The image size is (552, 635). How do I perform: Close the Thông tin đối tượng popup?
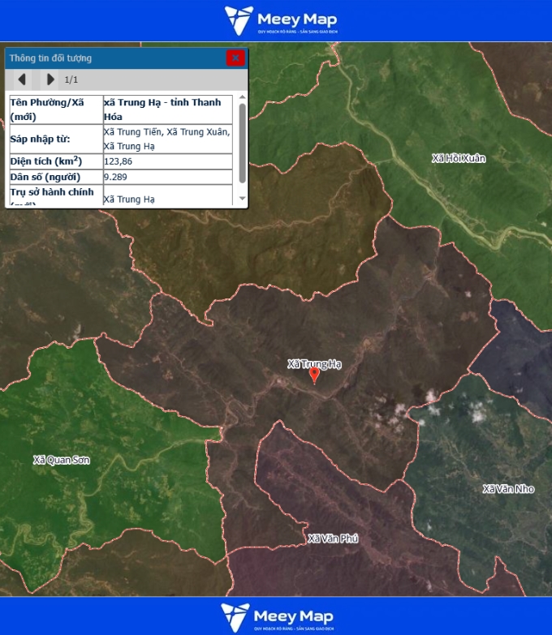pyautogui.click(x=235, y=58)
